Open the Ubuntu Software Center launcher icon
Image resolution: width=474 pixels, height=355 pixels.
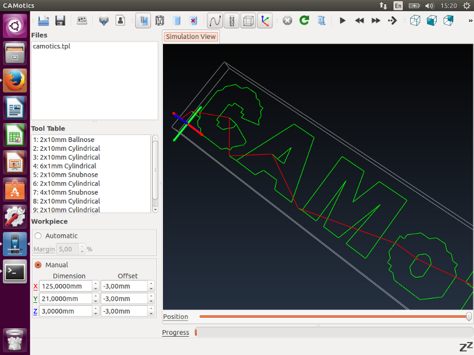pyautogui.click(x=15, y=189)
